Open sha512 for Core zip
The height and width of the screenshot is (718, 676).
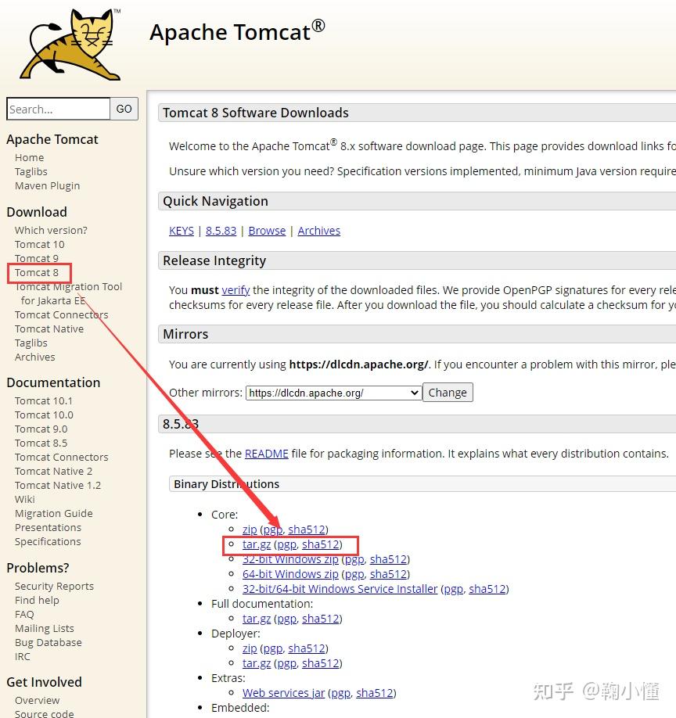point(307,530)
